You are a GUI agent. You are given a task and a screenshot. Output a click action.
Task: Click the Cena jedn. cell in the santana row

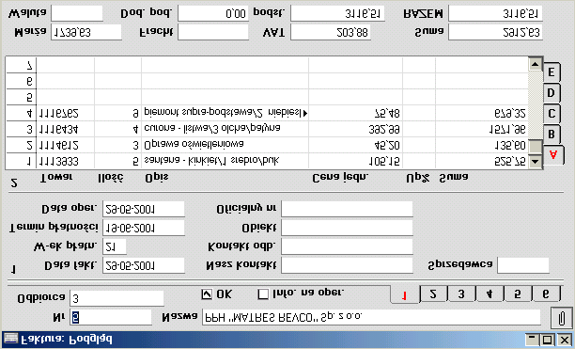coord(356,161)
